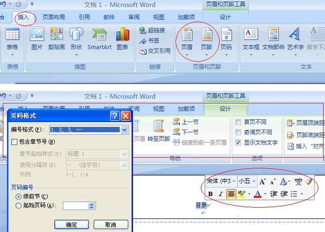
Task: Select the 起始页码 radio button
Action: pos(18,205)
